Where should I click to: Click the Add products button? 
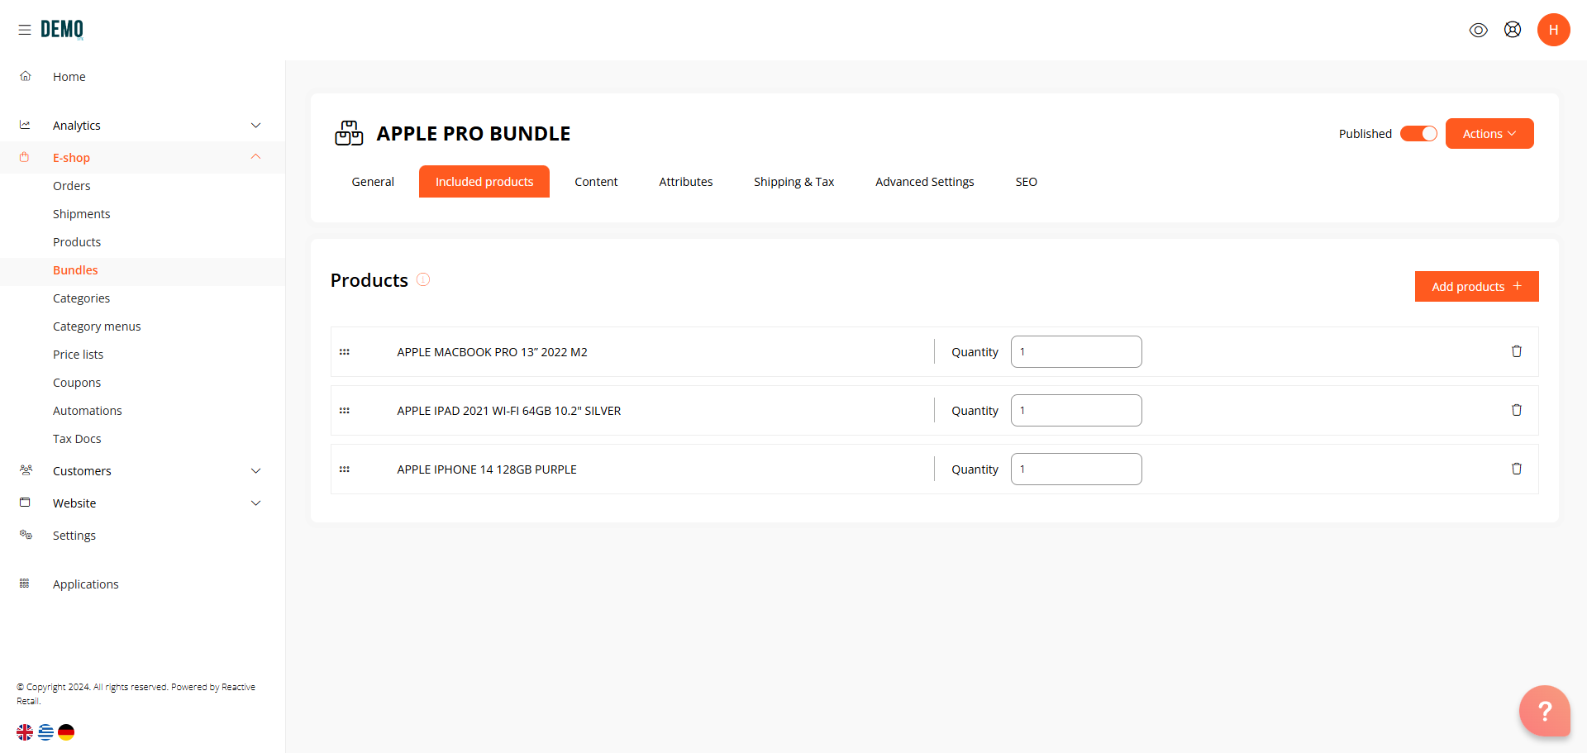[x=1477, y=286]
